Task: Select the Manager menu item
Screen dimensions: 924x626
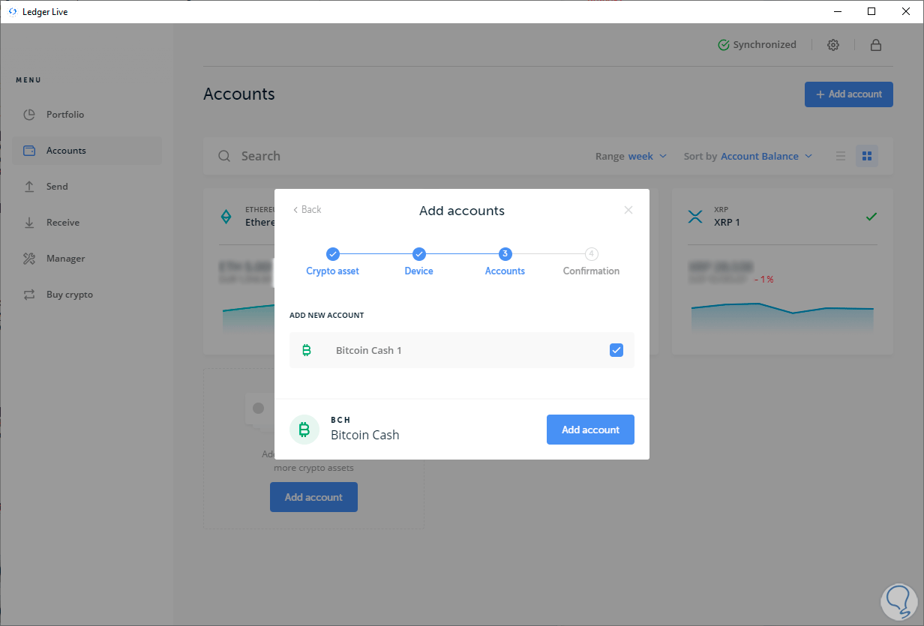Action: [87, 259]
